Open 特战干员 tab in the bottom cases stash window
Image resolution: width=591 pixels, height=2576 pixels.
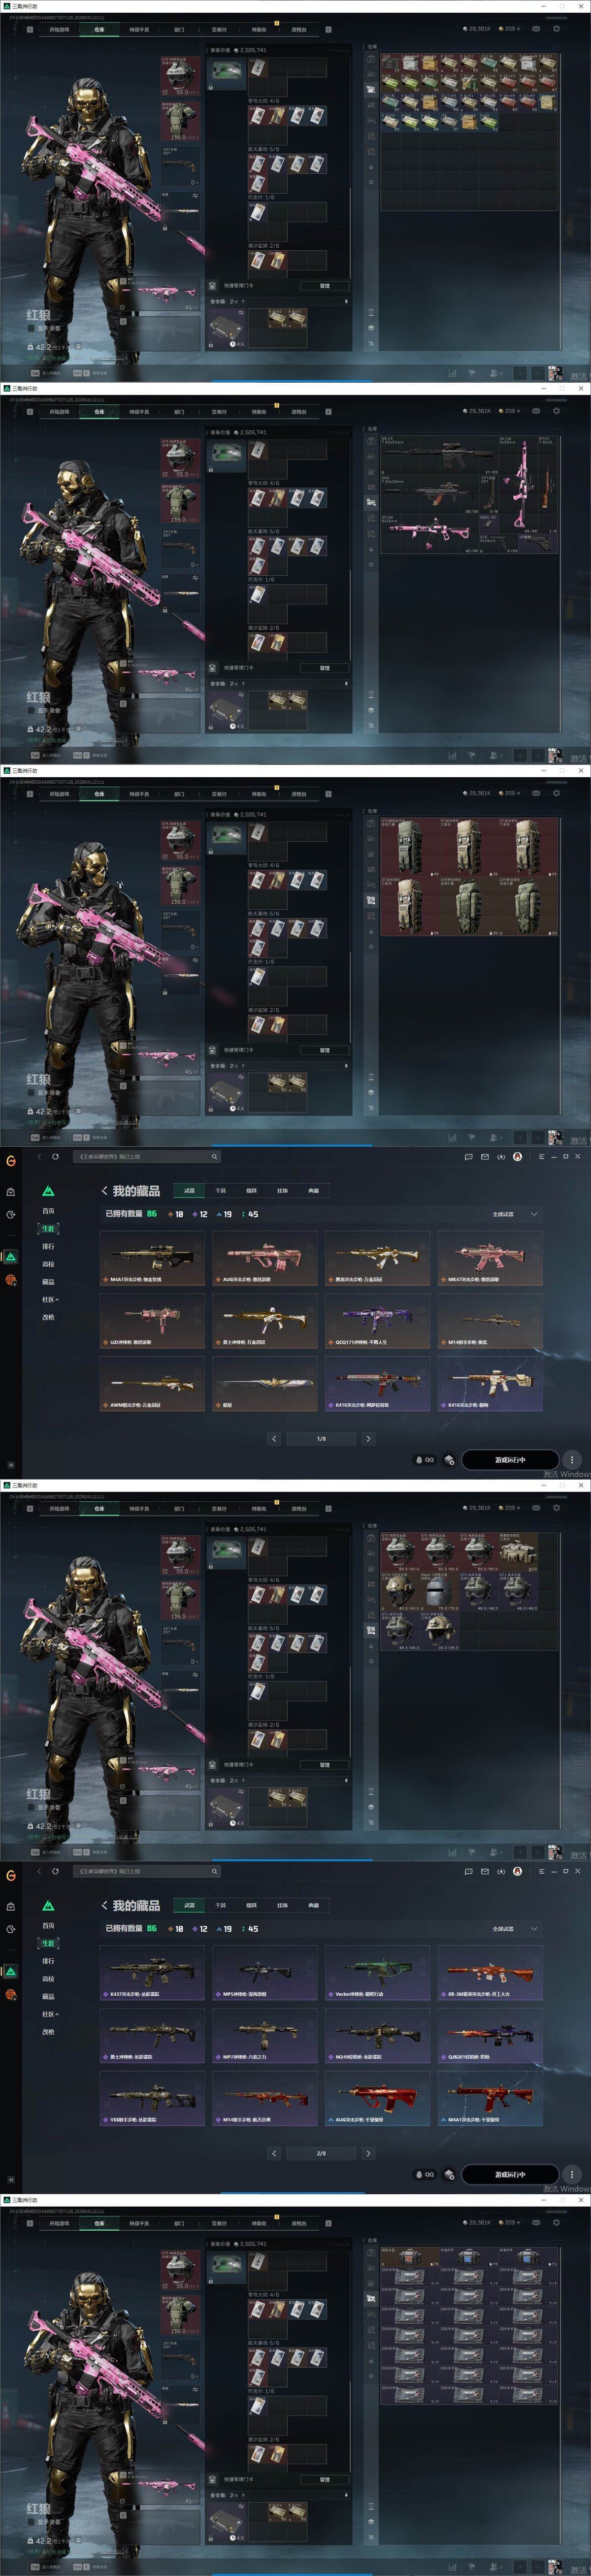[139, 2224]
